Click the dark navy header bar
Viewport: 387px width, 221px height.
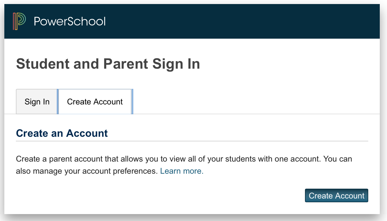click(x=192, y=21)
